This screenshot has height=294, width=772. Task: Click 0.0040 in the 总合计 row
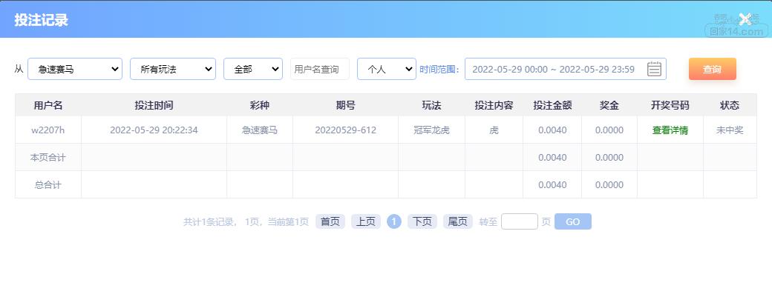[552, 185]
